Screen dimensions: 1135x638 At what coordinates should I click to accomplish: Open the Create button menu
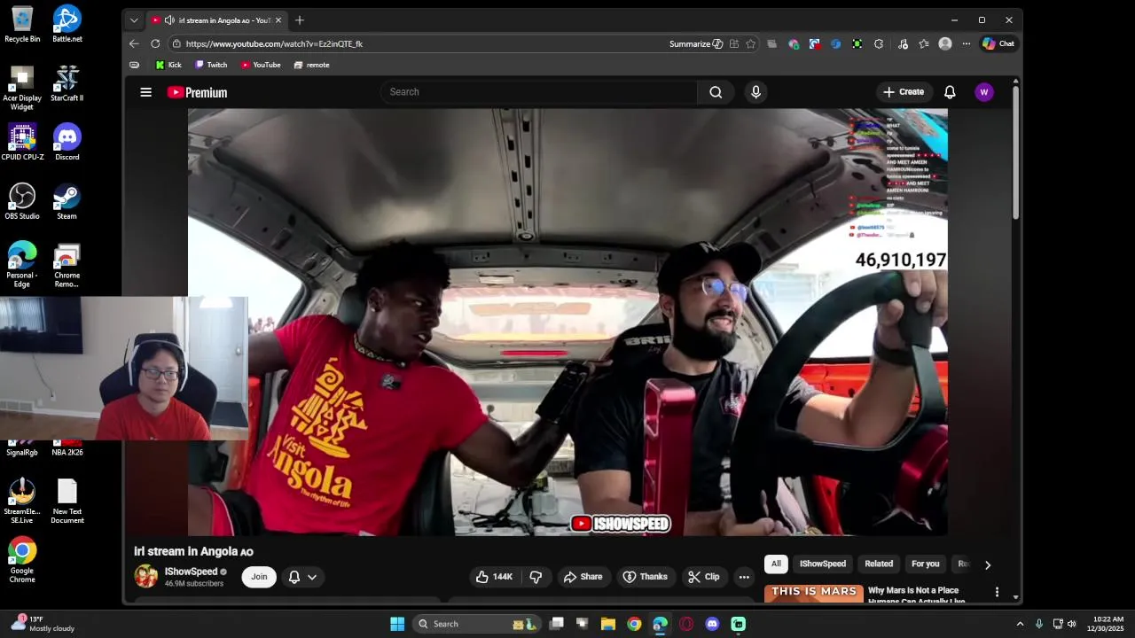[903, 92]
